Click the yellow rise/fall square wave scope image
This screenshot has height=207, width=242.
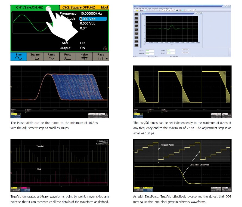coord(182,92)
